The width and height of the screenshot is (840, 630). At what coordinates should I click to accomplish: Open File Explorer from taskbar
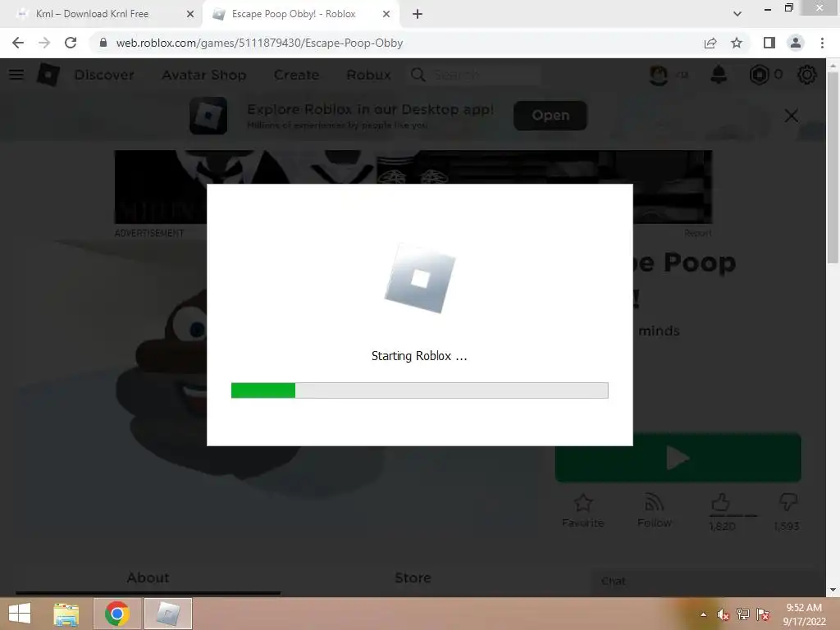click(x=66, y=614)
